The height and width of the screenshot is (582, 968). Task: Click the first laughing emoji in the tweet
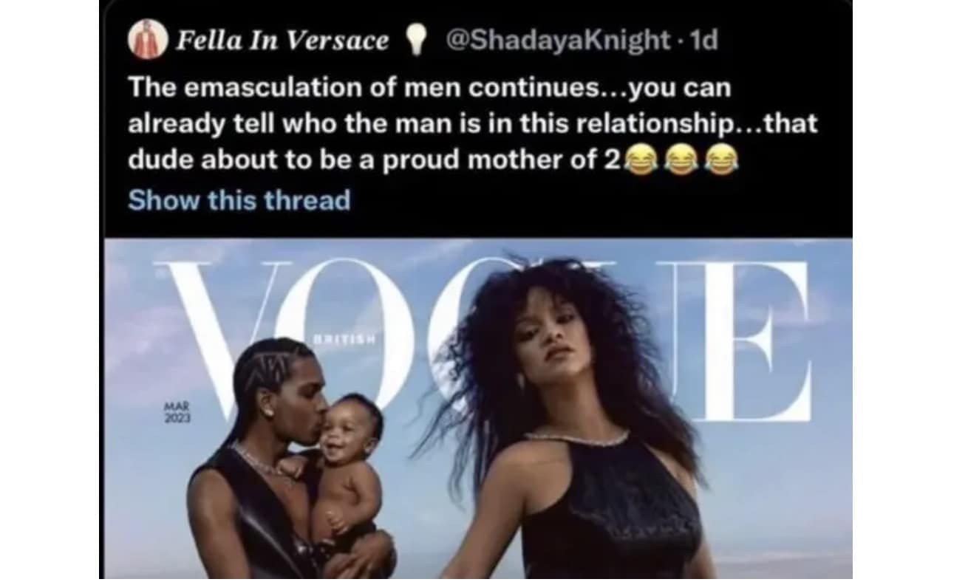pyautogui.click(x=639, y=160)
